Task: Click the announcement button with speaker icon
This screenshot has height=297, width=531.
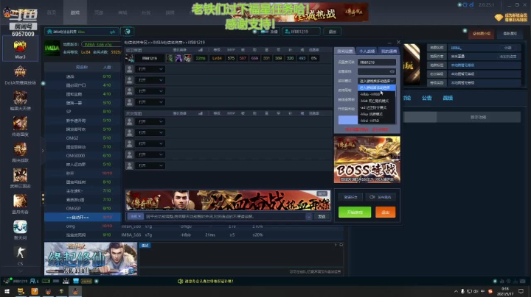Action: (381, 197)
